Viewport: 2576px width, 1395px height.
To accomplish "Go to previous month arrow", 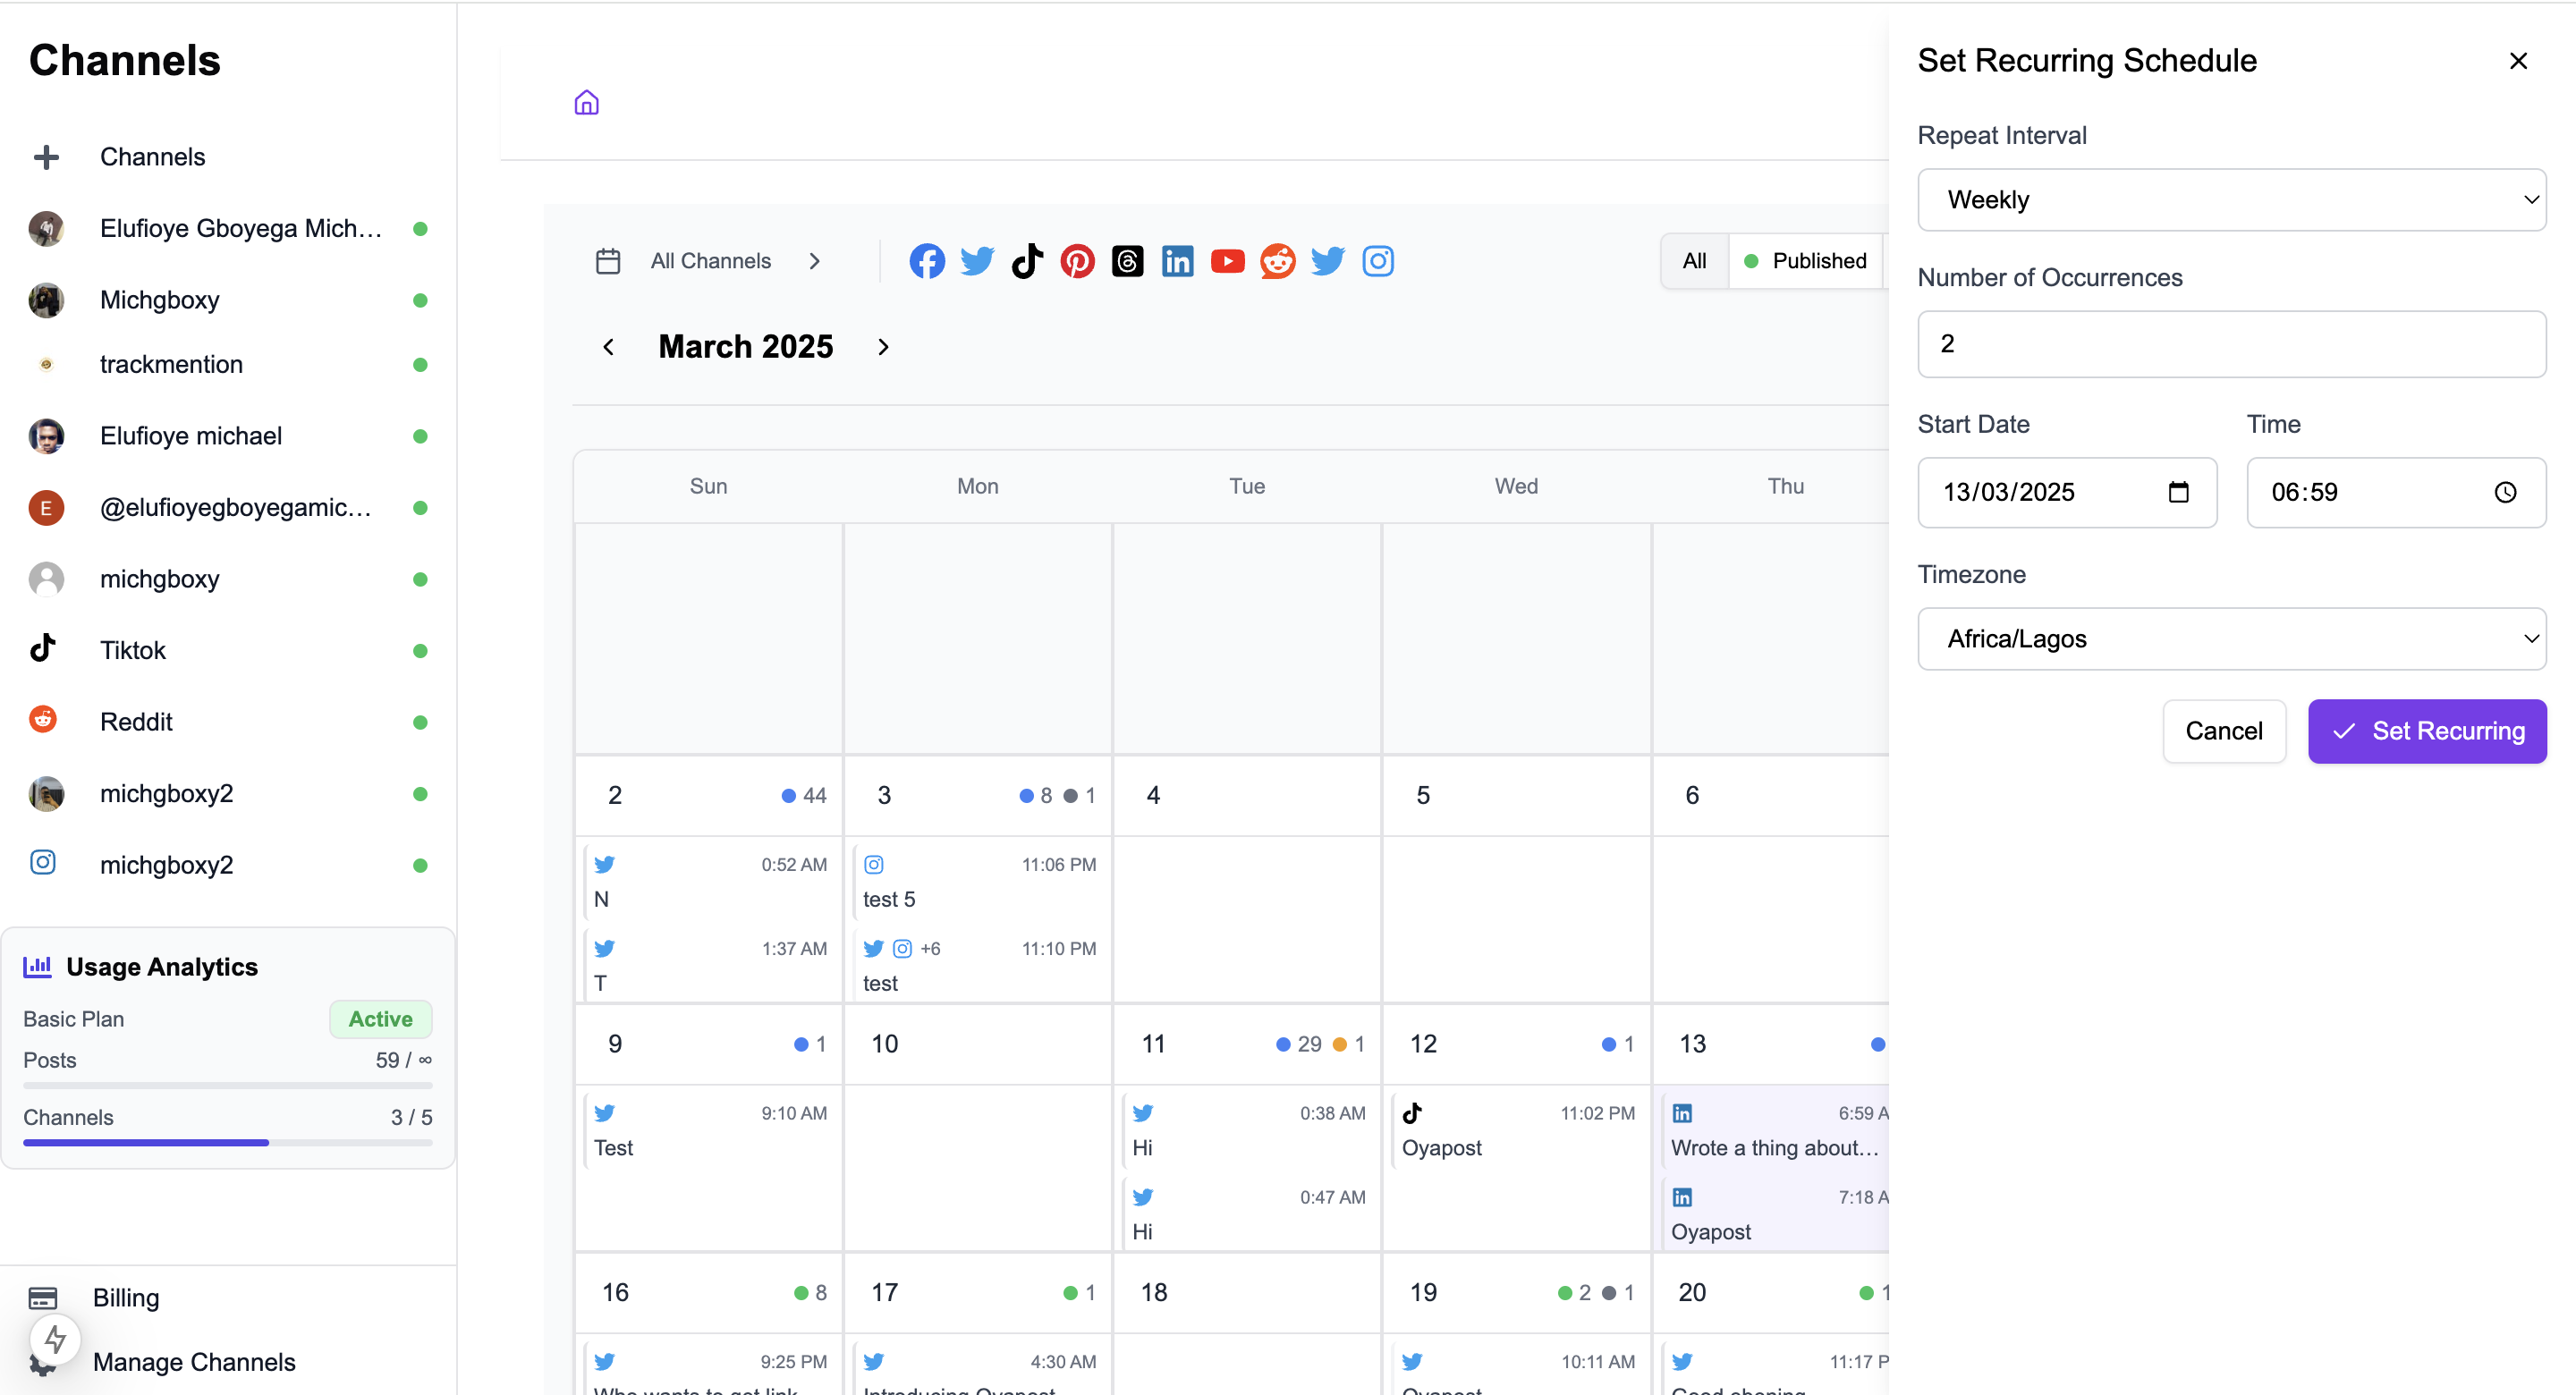I will point(608,347).
